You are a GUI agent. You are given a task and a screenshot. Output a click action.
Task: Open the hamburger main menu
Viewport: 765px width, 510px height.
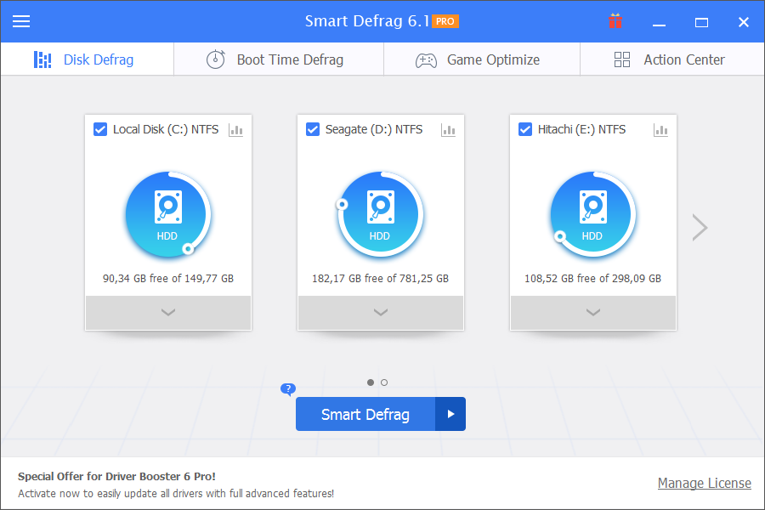point(21,21)
